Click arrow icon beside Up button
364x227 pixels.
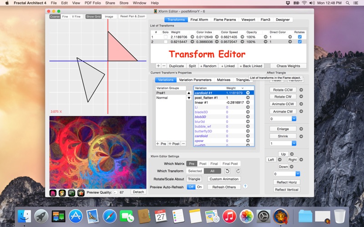pyautogui.click(x=292, y=154)
